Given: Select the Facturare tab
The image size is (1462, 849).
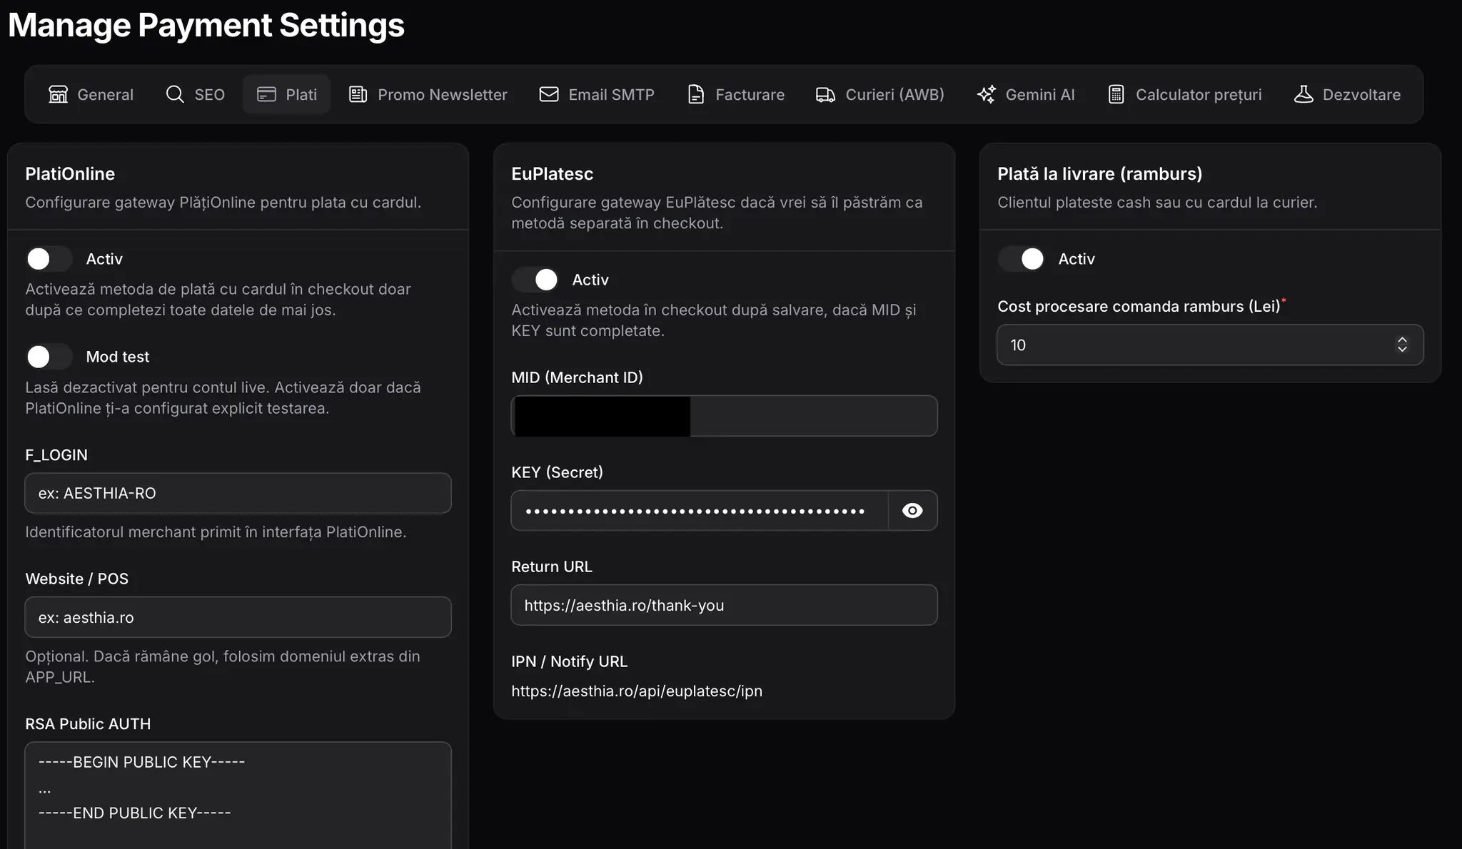Looking at the screenshot, I should [x=736, y=94].
